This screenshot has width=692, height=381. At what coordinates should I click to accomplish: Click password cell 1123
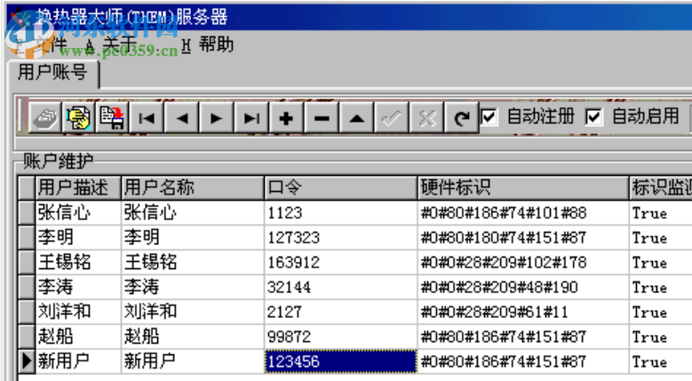(341, 213)
